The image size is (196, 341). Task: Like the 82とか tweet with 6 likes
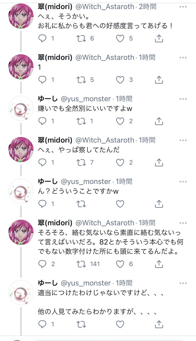[120, 264]
